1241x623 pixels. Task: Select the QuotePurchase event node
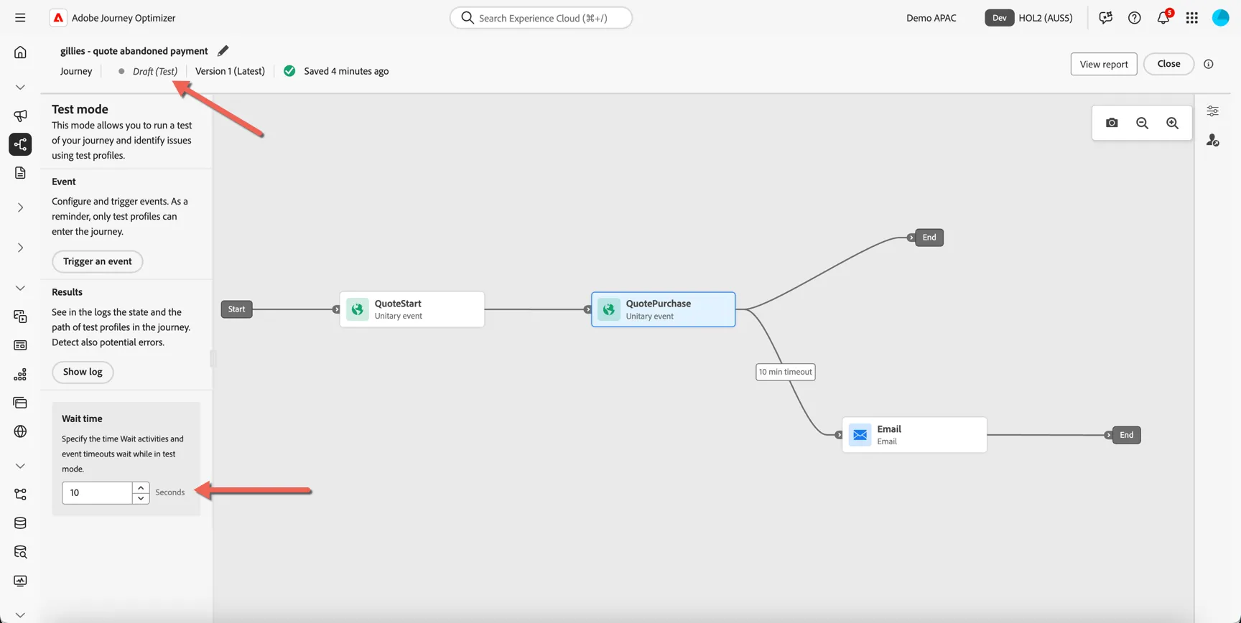click(664, 309)
